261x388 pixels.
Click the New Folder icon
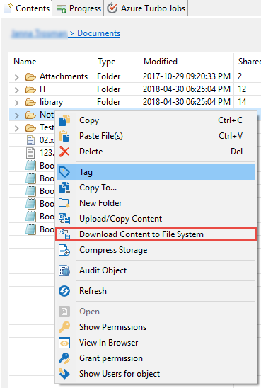[x=64, y=203]
